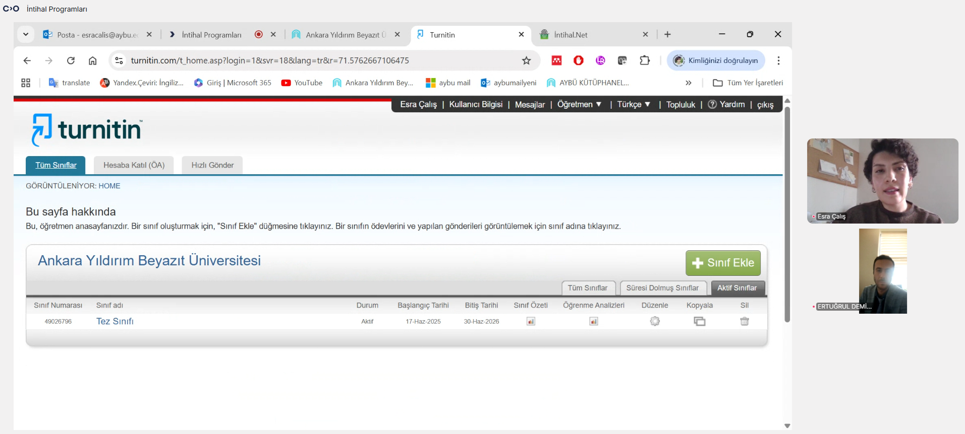Switch filter to Süresi Dolmuş Sınıflar
This screenshot has height=434, width=965.
point(662,288)
